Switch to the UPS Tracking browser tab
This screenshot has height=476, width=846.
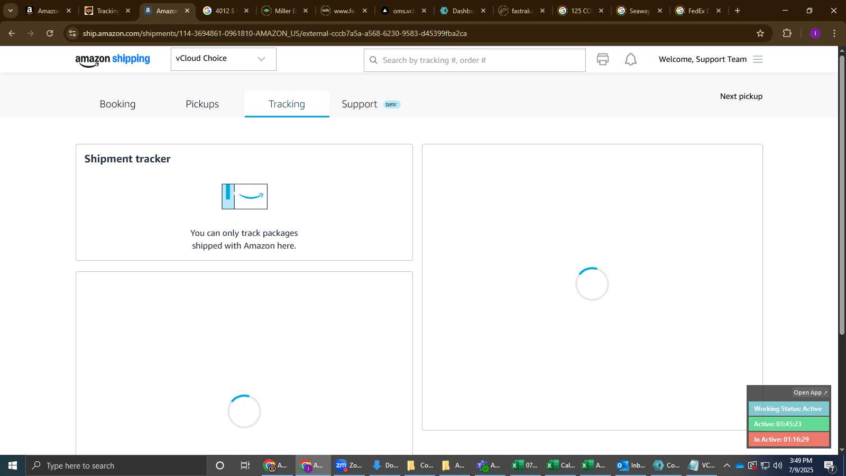point(107,11)
